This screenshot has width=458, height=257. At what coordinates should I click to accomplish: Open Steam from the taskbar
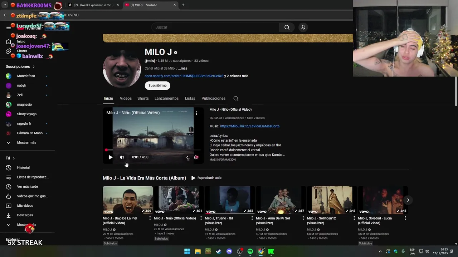(219, 251)
